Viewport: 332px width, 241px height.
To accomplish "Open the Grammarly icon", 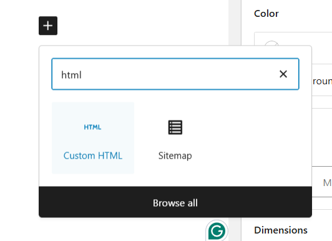I will tap(217, 231).
